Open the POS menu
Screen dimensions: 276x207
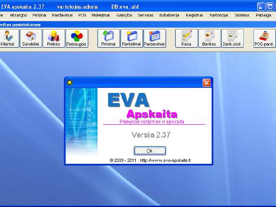[82, 15]
